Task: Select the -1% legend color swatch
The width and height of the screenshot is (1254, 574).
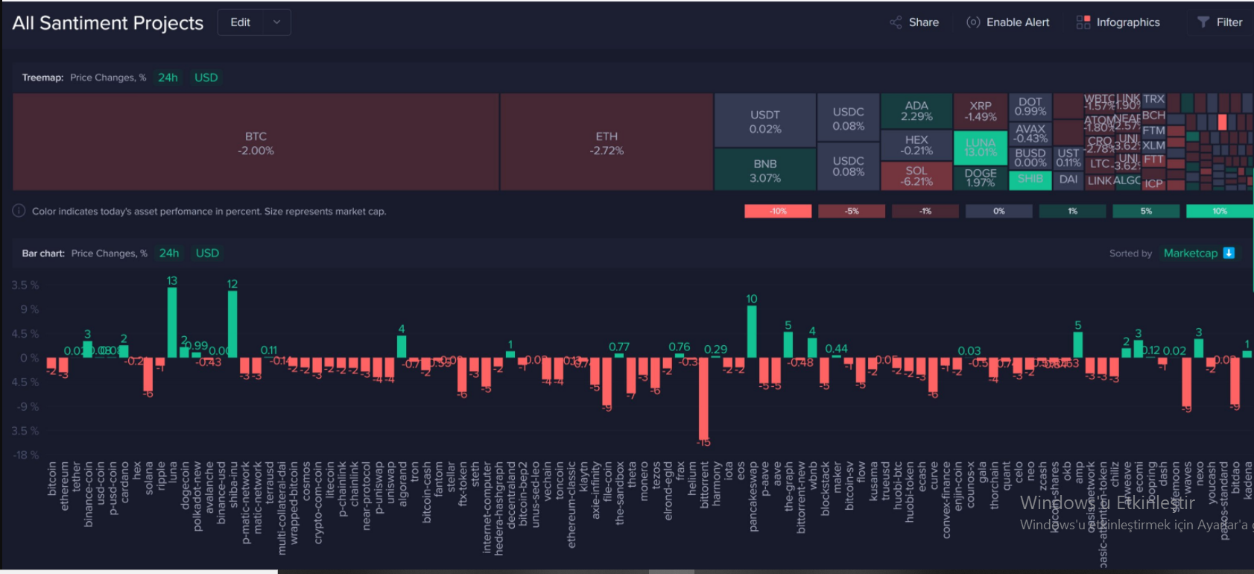Action: tap(925, 211)
